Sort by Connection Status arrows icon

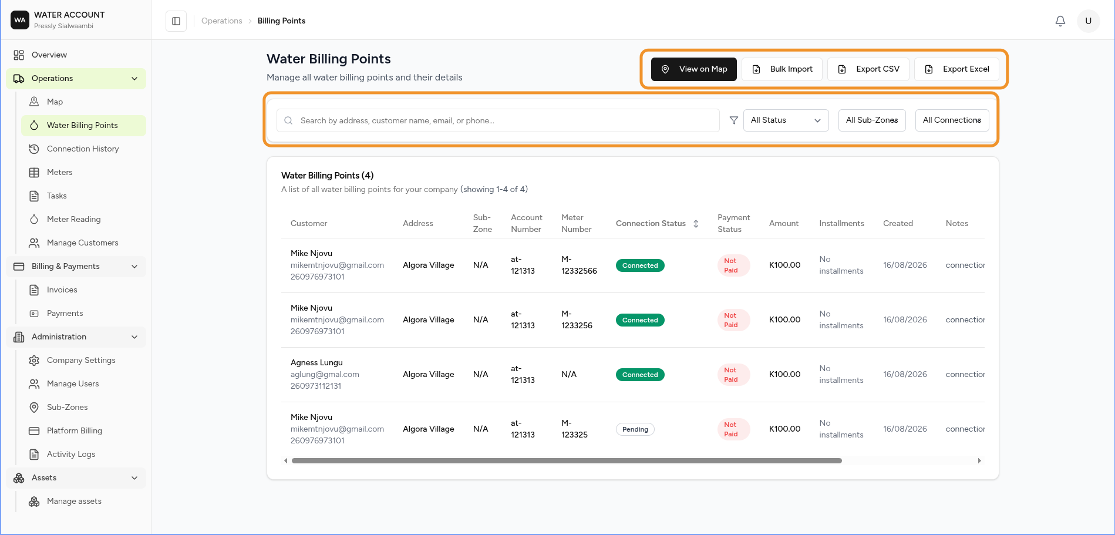pyautogui.click(x=696, y=224)
